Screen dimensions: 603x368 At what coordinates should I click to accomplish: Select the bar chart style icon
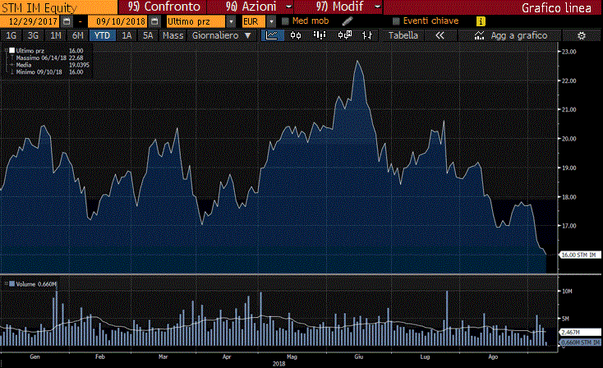pyautogui.click(x=320, y=35)
